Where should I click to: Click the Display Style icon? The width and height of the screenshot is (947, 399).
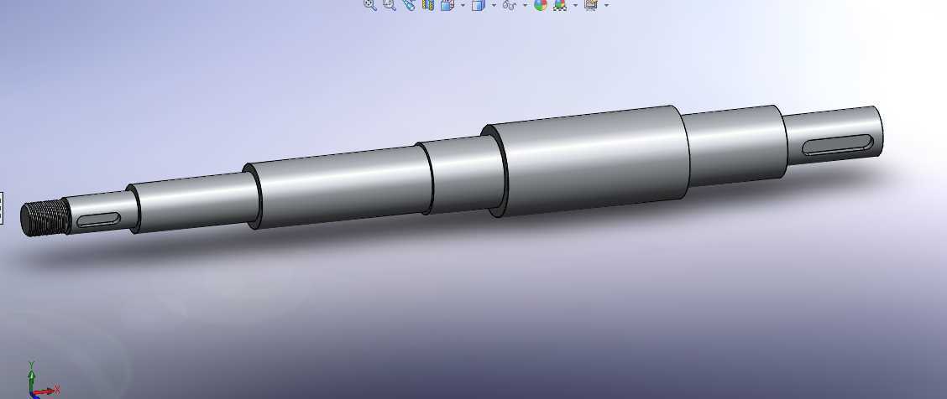click(x=479, y=5)
